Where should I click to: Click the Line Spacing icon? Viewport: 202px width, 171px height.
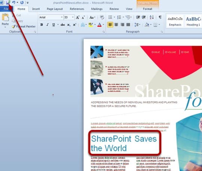tap(137, 25)
